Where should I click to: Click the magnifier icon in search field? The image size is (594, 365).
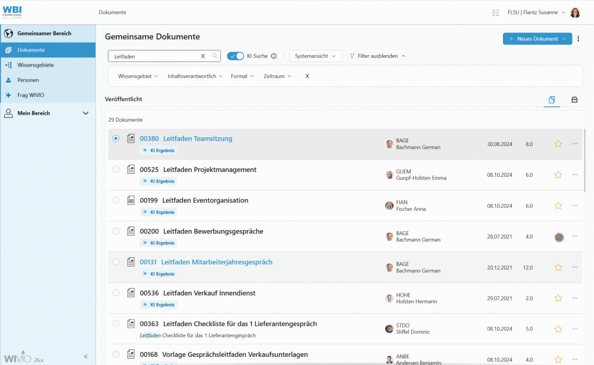tap(215, 56)
